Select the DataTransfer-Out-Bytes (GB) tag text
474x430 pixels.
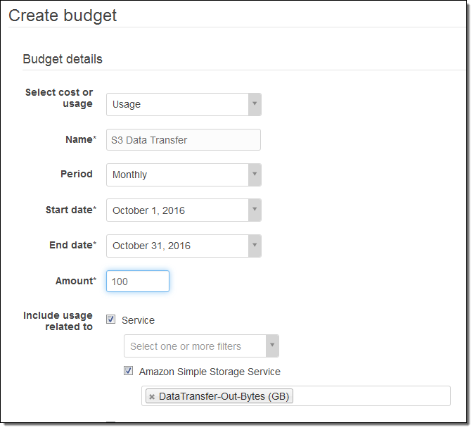coord(224,397)
